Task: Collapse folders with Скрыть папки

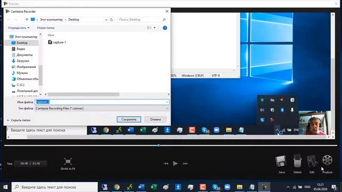Action: tap(19, 120)
